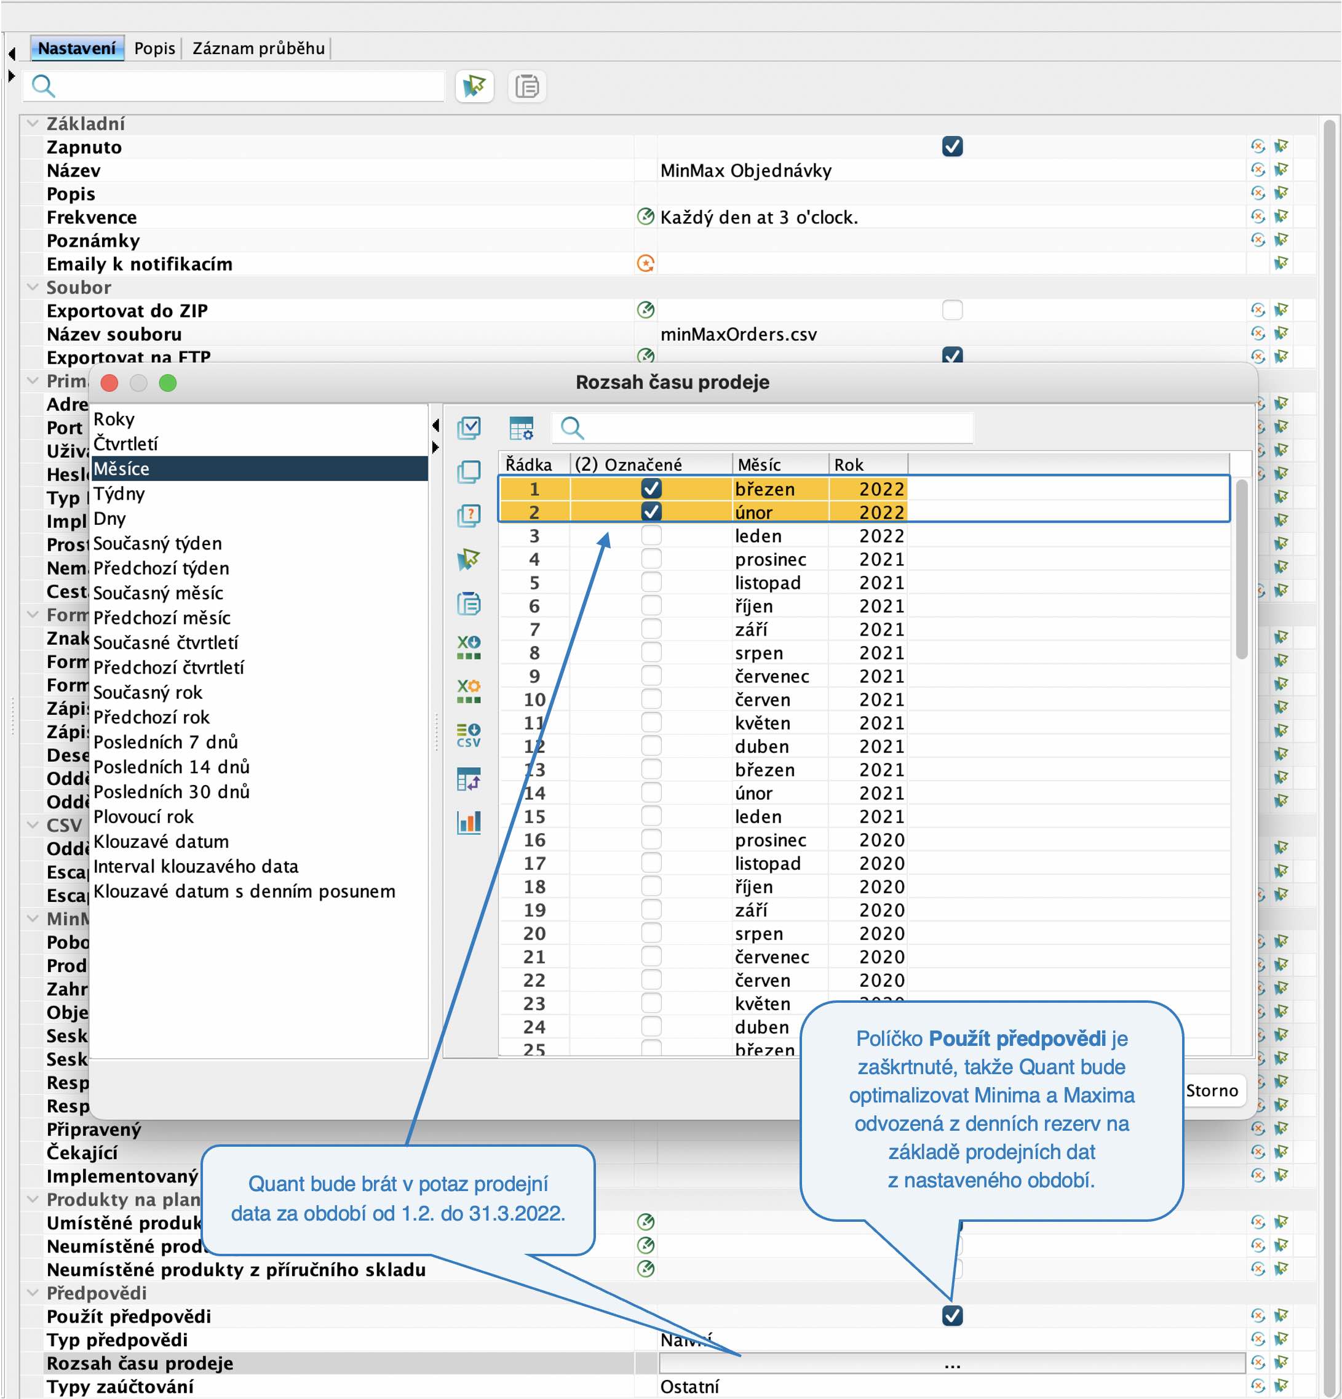
Task: Click the green cursor icon on Název row
Action: pyautogui.click(x=1281, y=170)
